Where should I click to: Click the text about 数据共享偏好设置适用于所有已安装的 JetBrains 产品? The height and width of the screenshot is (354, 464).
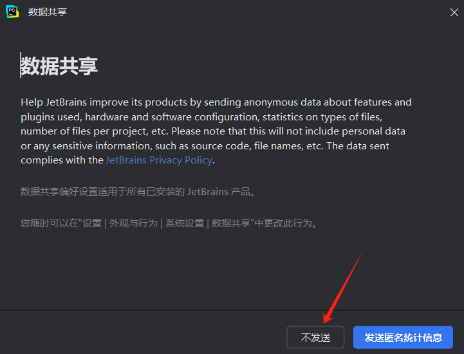(138, 192)
